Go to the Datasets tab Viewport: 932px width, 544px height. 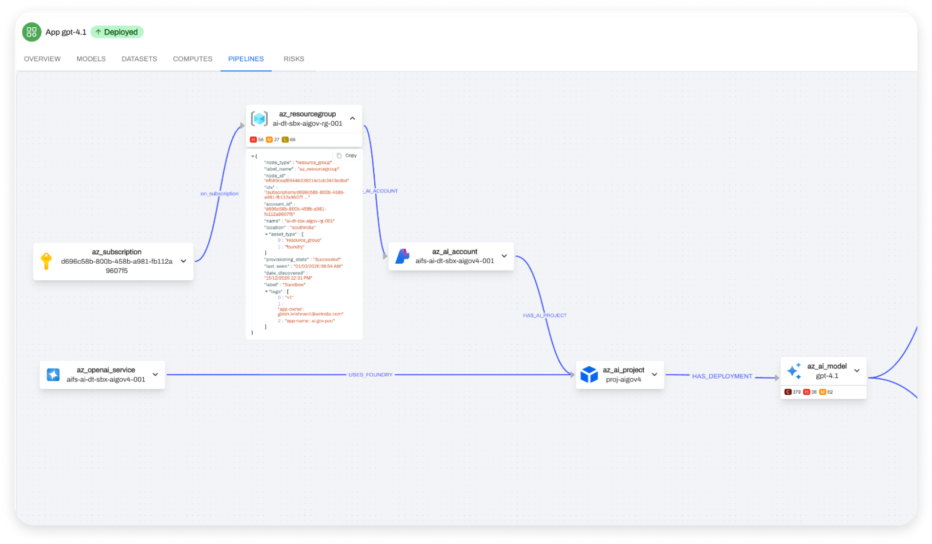click(x=139, y=59)
